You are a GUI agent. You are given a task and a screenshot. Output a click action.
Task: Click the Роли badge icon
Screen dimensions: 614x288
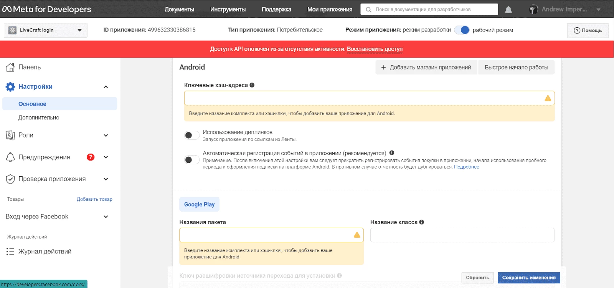10,135
